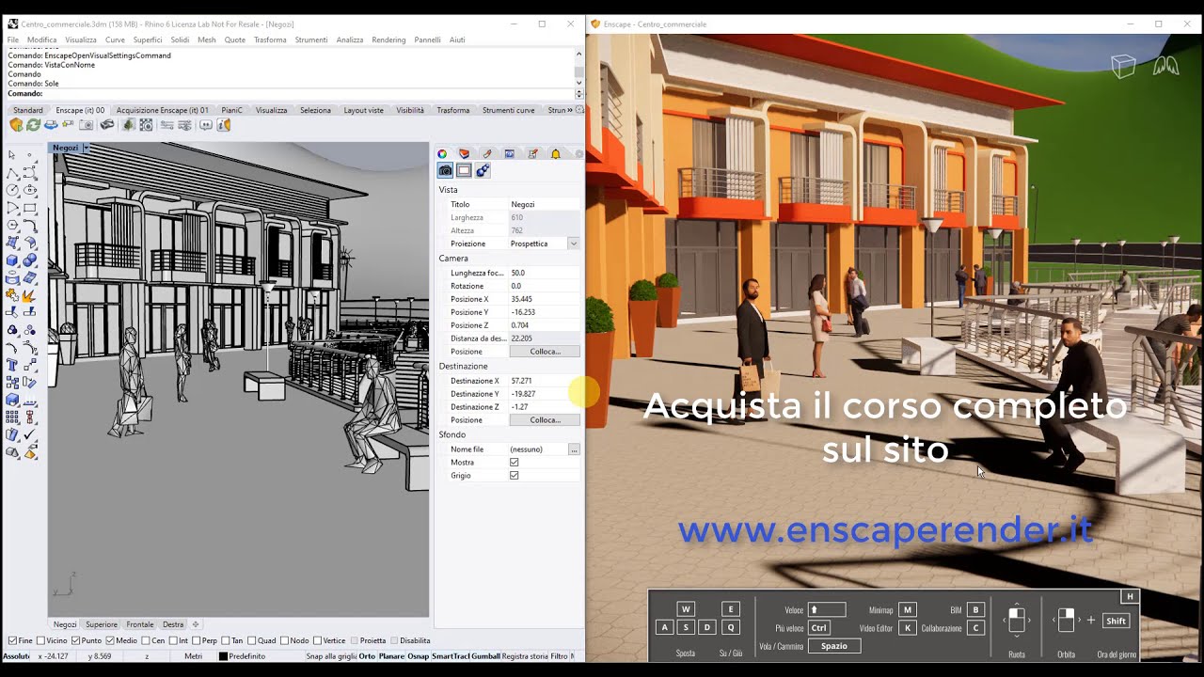The image size is (1204, 677).
Task: Select the Explode tool in left toolbar
Action: [30, 296]
